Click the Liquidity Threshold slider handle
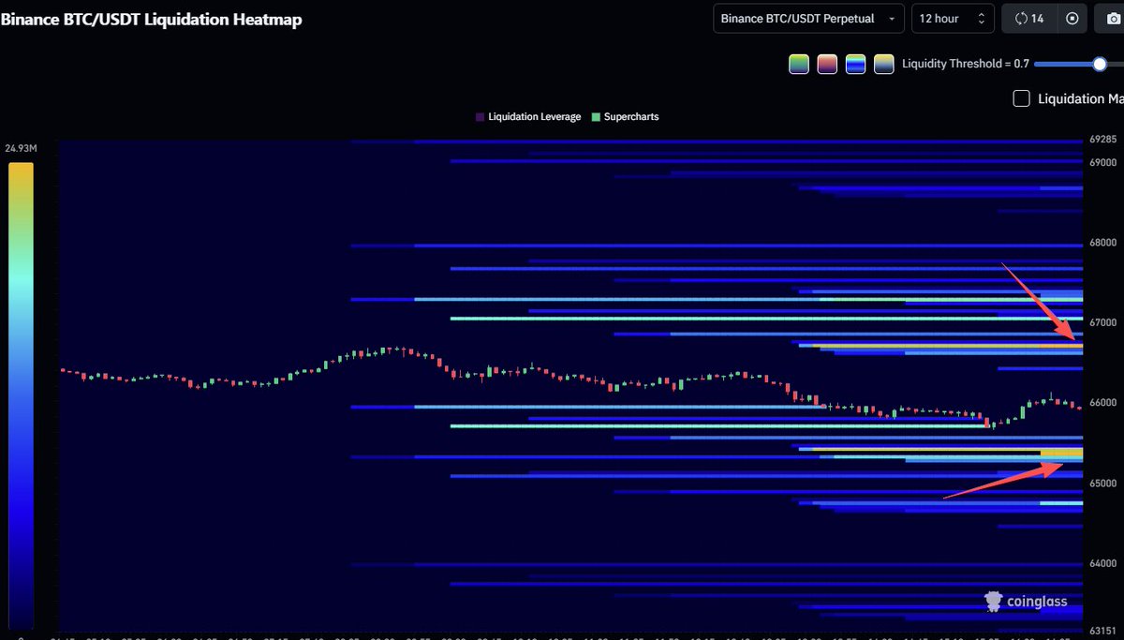1124x640 pixels. (x=1100, y=64)
